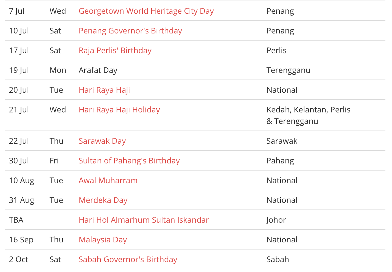The height and width of the screenshot is (272, 392).
Task: Click Penang Governor's Birthday link
Action: click(x=130, y=31)
